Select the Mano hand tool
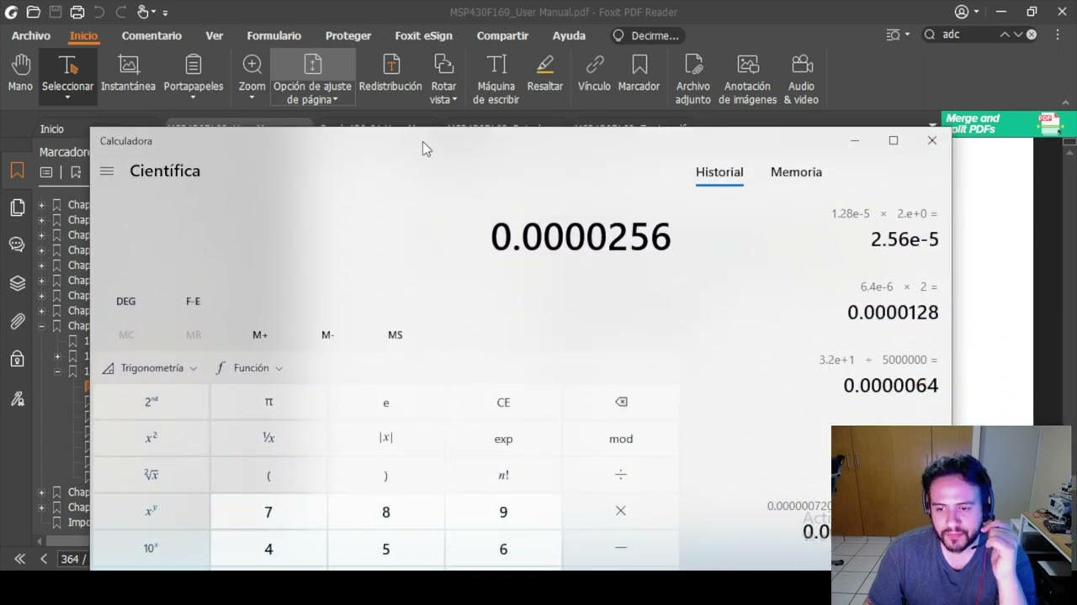This screenshot has width=1077, height=605. (x=20, y=73)
